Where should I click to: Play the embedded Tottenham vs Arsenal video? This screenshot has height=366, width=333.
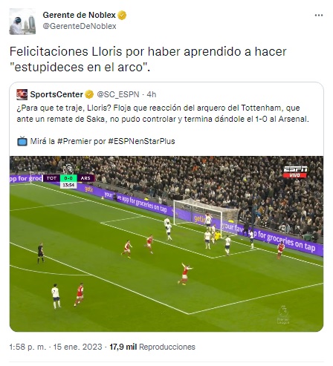pos(166,244)
